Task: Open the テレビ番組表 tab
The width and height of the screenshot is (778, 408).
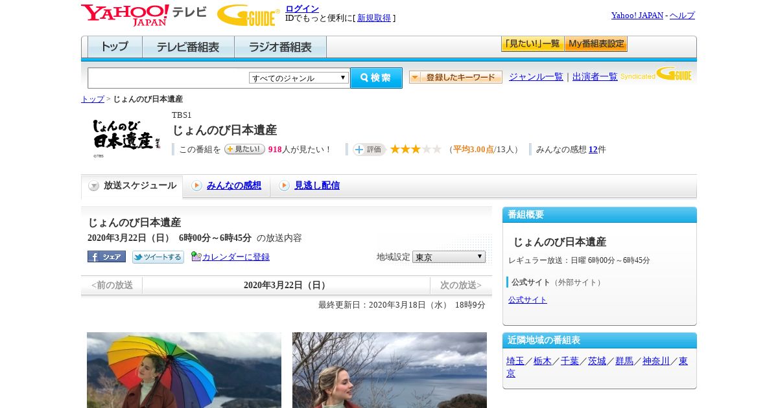Action: [188, 47]
